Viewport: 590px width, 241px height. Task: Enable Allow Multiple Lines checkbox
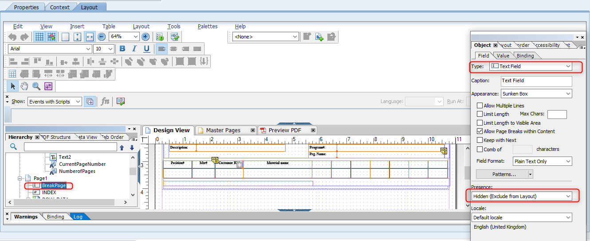click(x=480, y=106)
